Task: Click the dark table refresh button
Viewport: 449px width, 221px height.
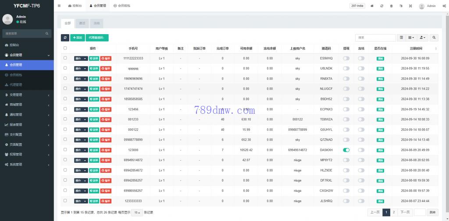Action: pyautogui.click(x=65, y=38)
